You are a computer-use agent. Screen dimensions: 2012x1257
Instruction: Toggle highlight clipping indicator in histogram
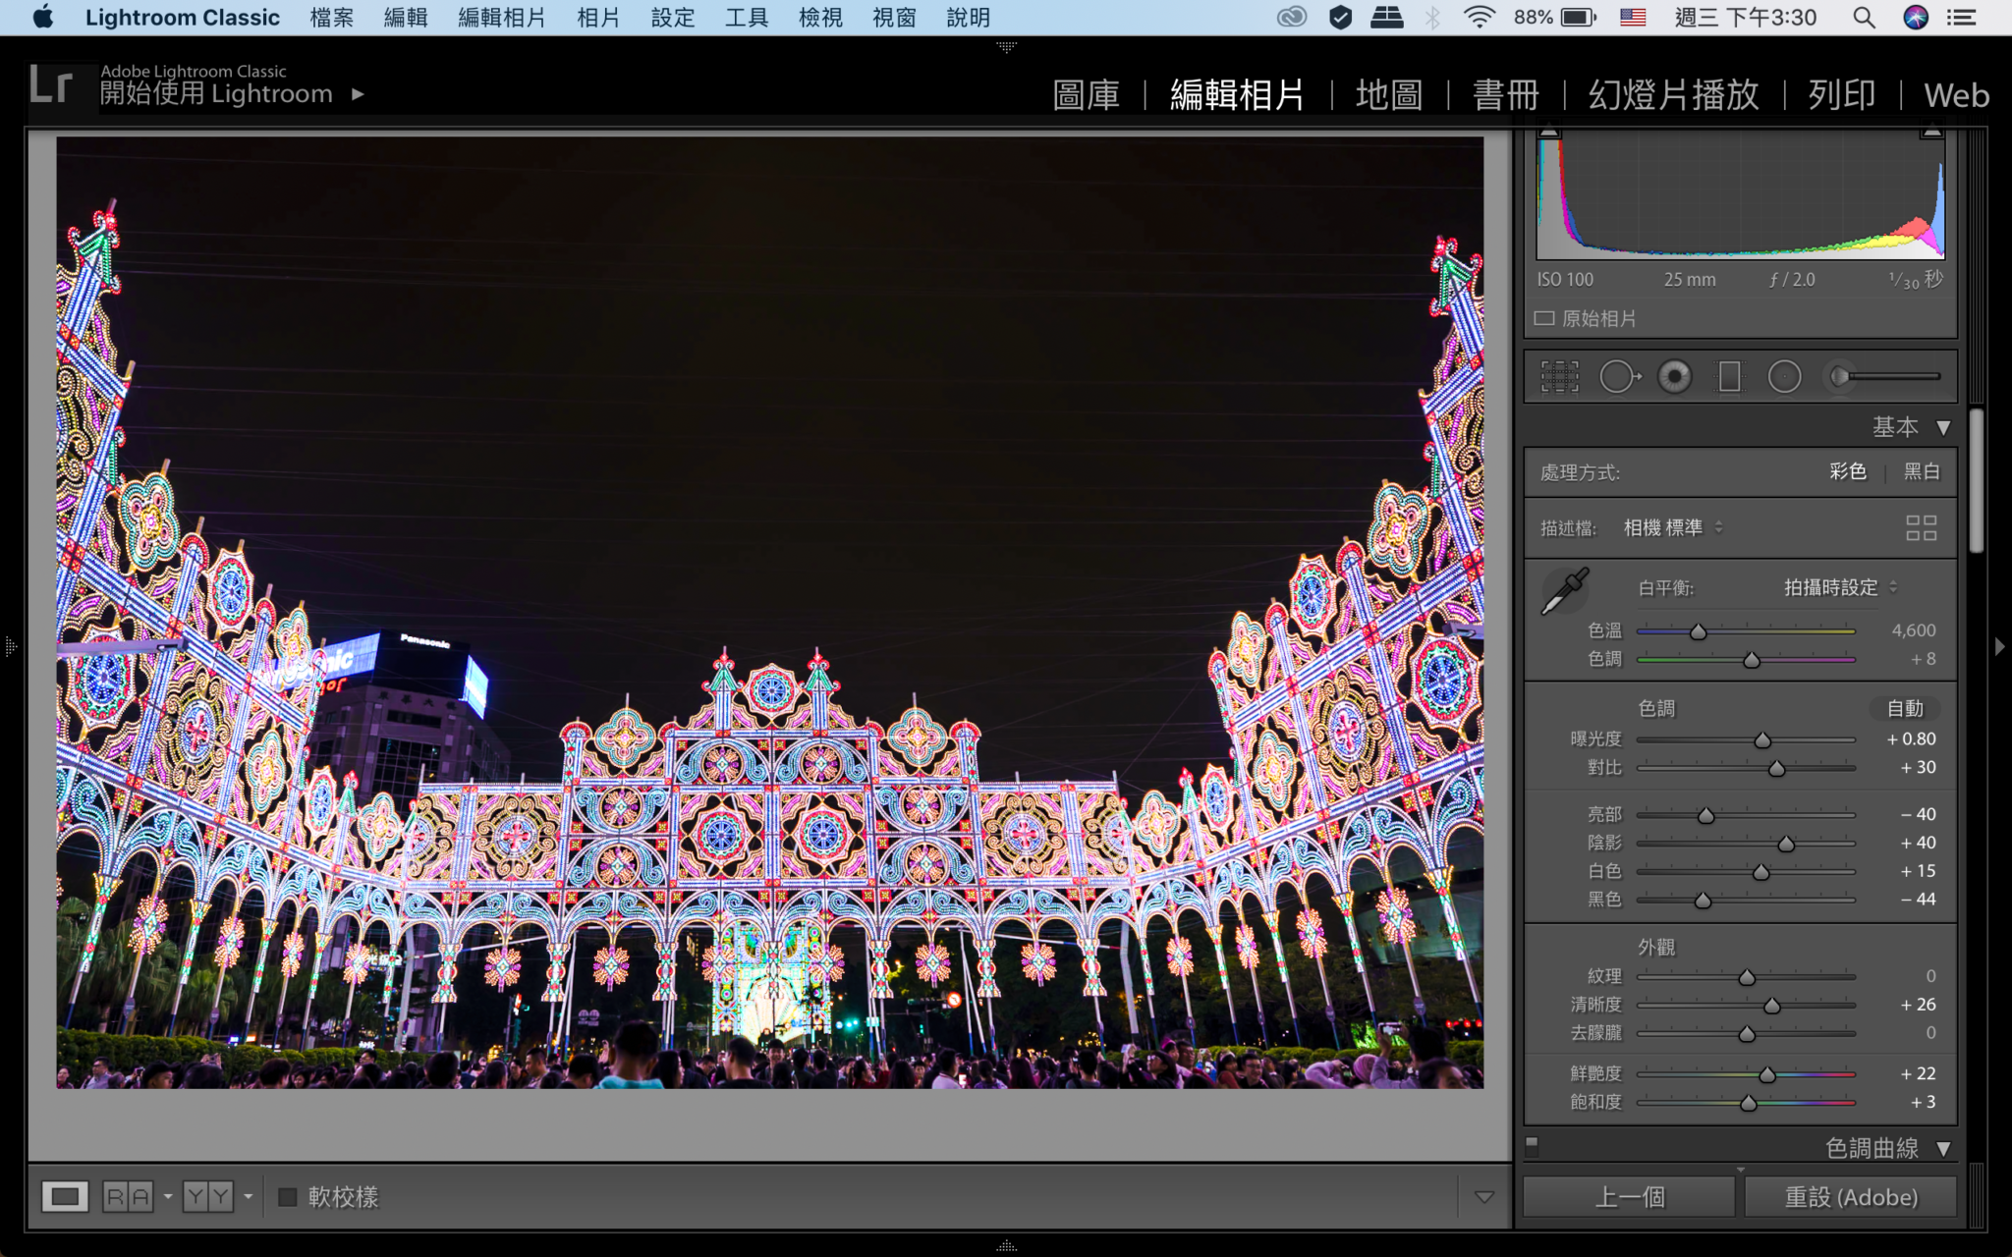pyautogui.click(x=1931, y=131)
